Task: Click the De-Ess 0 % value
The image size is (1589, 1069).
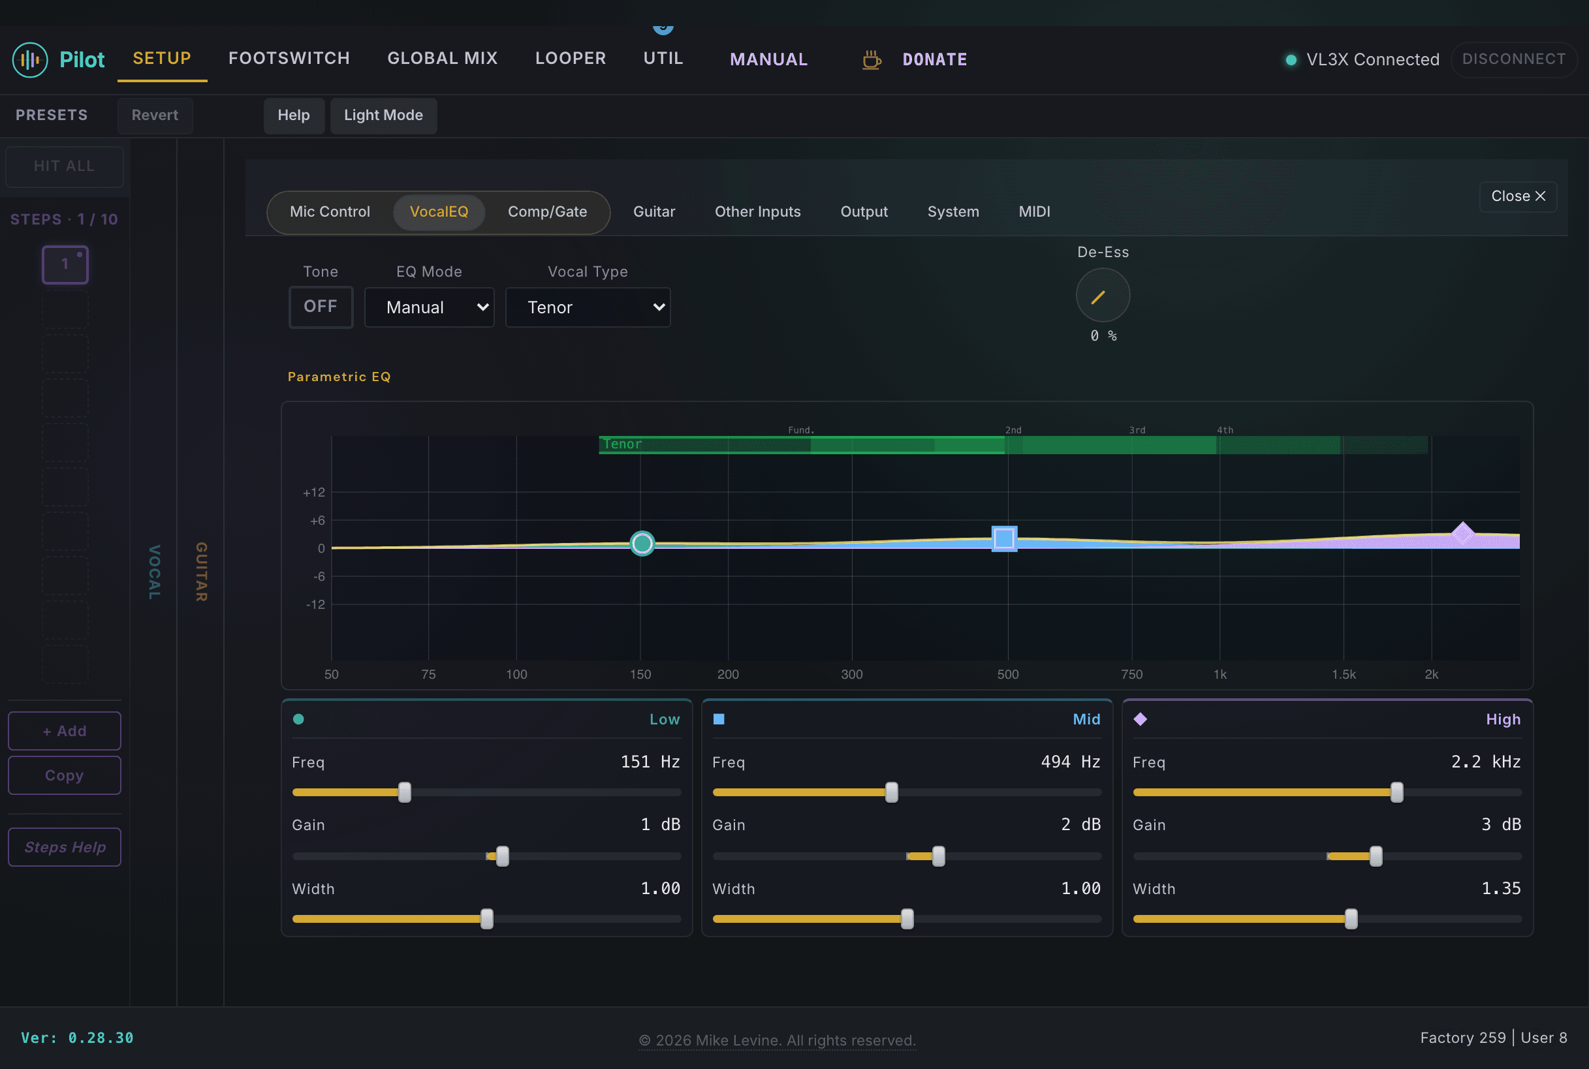Action: pyautogui.click(x=1103, y=336)
